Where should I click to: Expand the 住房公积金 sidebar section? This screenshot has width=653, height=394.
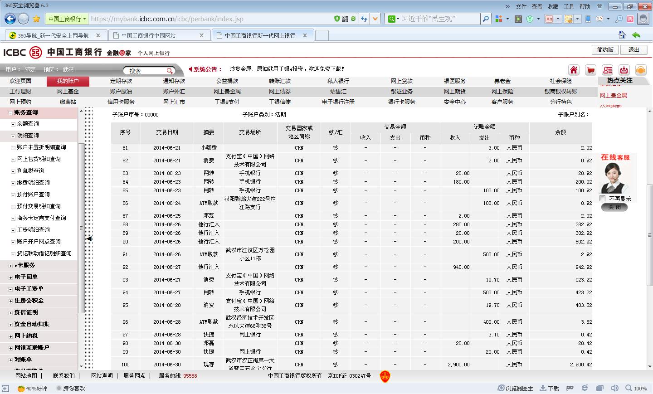coord(11,301)
